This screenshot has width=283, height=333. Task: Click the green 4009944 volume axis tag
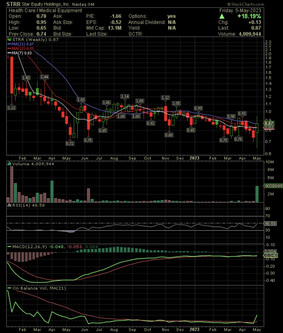272,186
